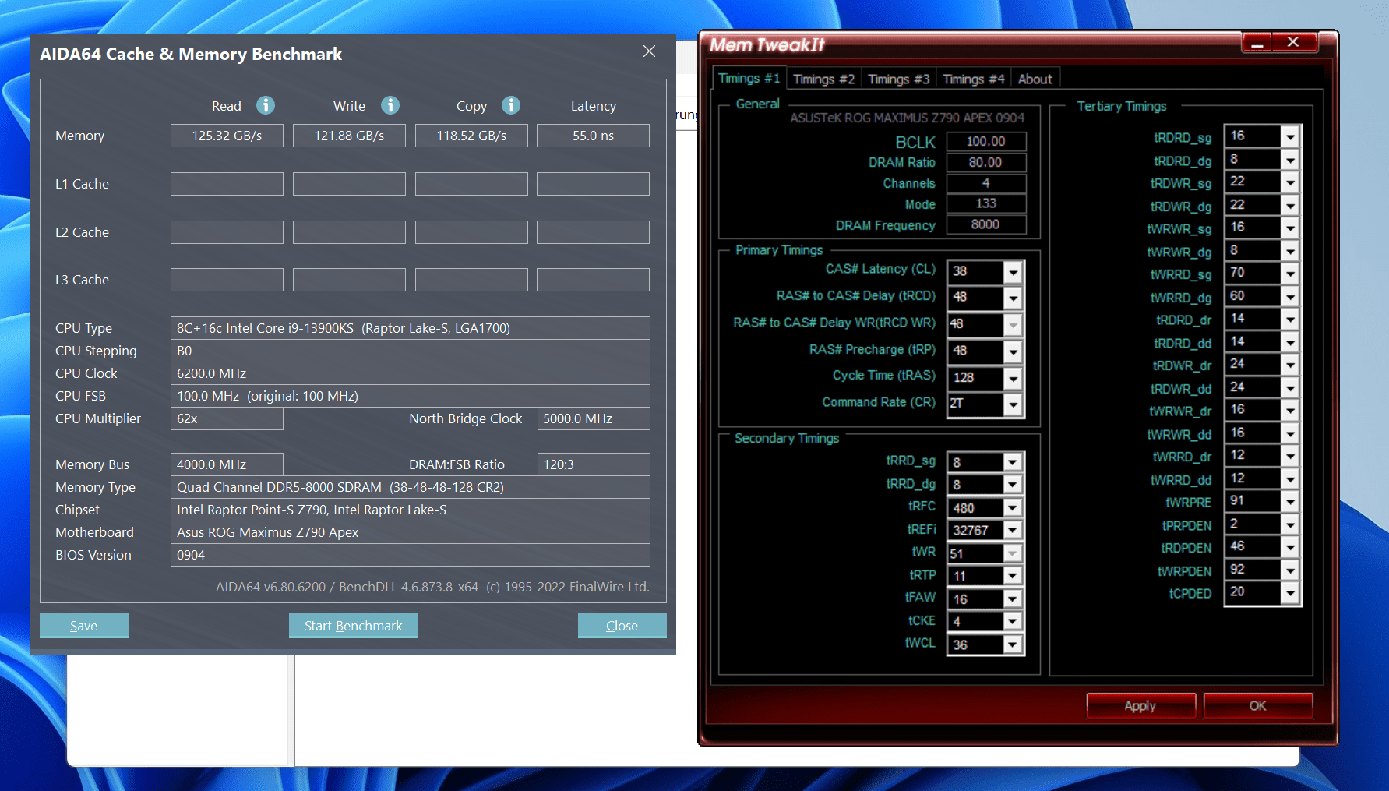
Task: Open the tCPDED dropdown
Action: pos(1290,594)
